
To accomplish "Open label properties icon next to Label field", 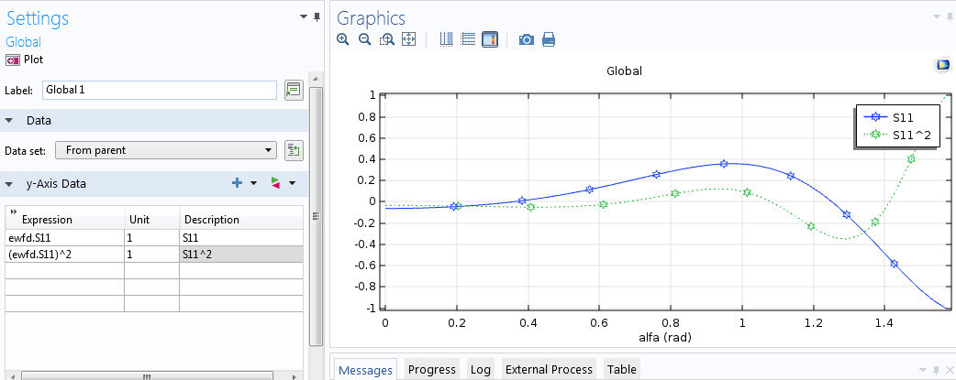I will [x=294, y=90].
